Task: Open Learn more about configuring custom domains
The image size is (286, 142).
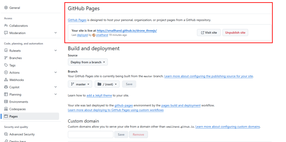Action: tap(228, 126)
